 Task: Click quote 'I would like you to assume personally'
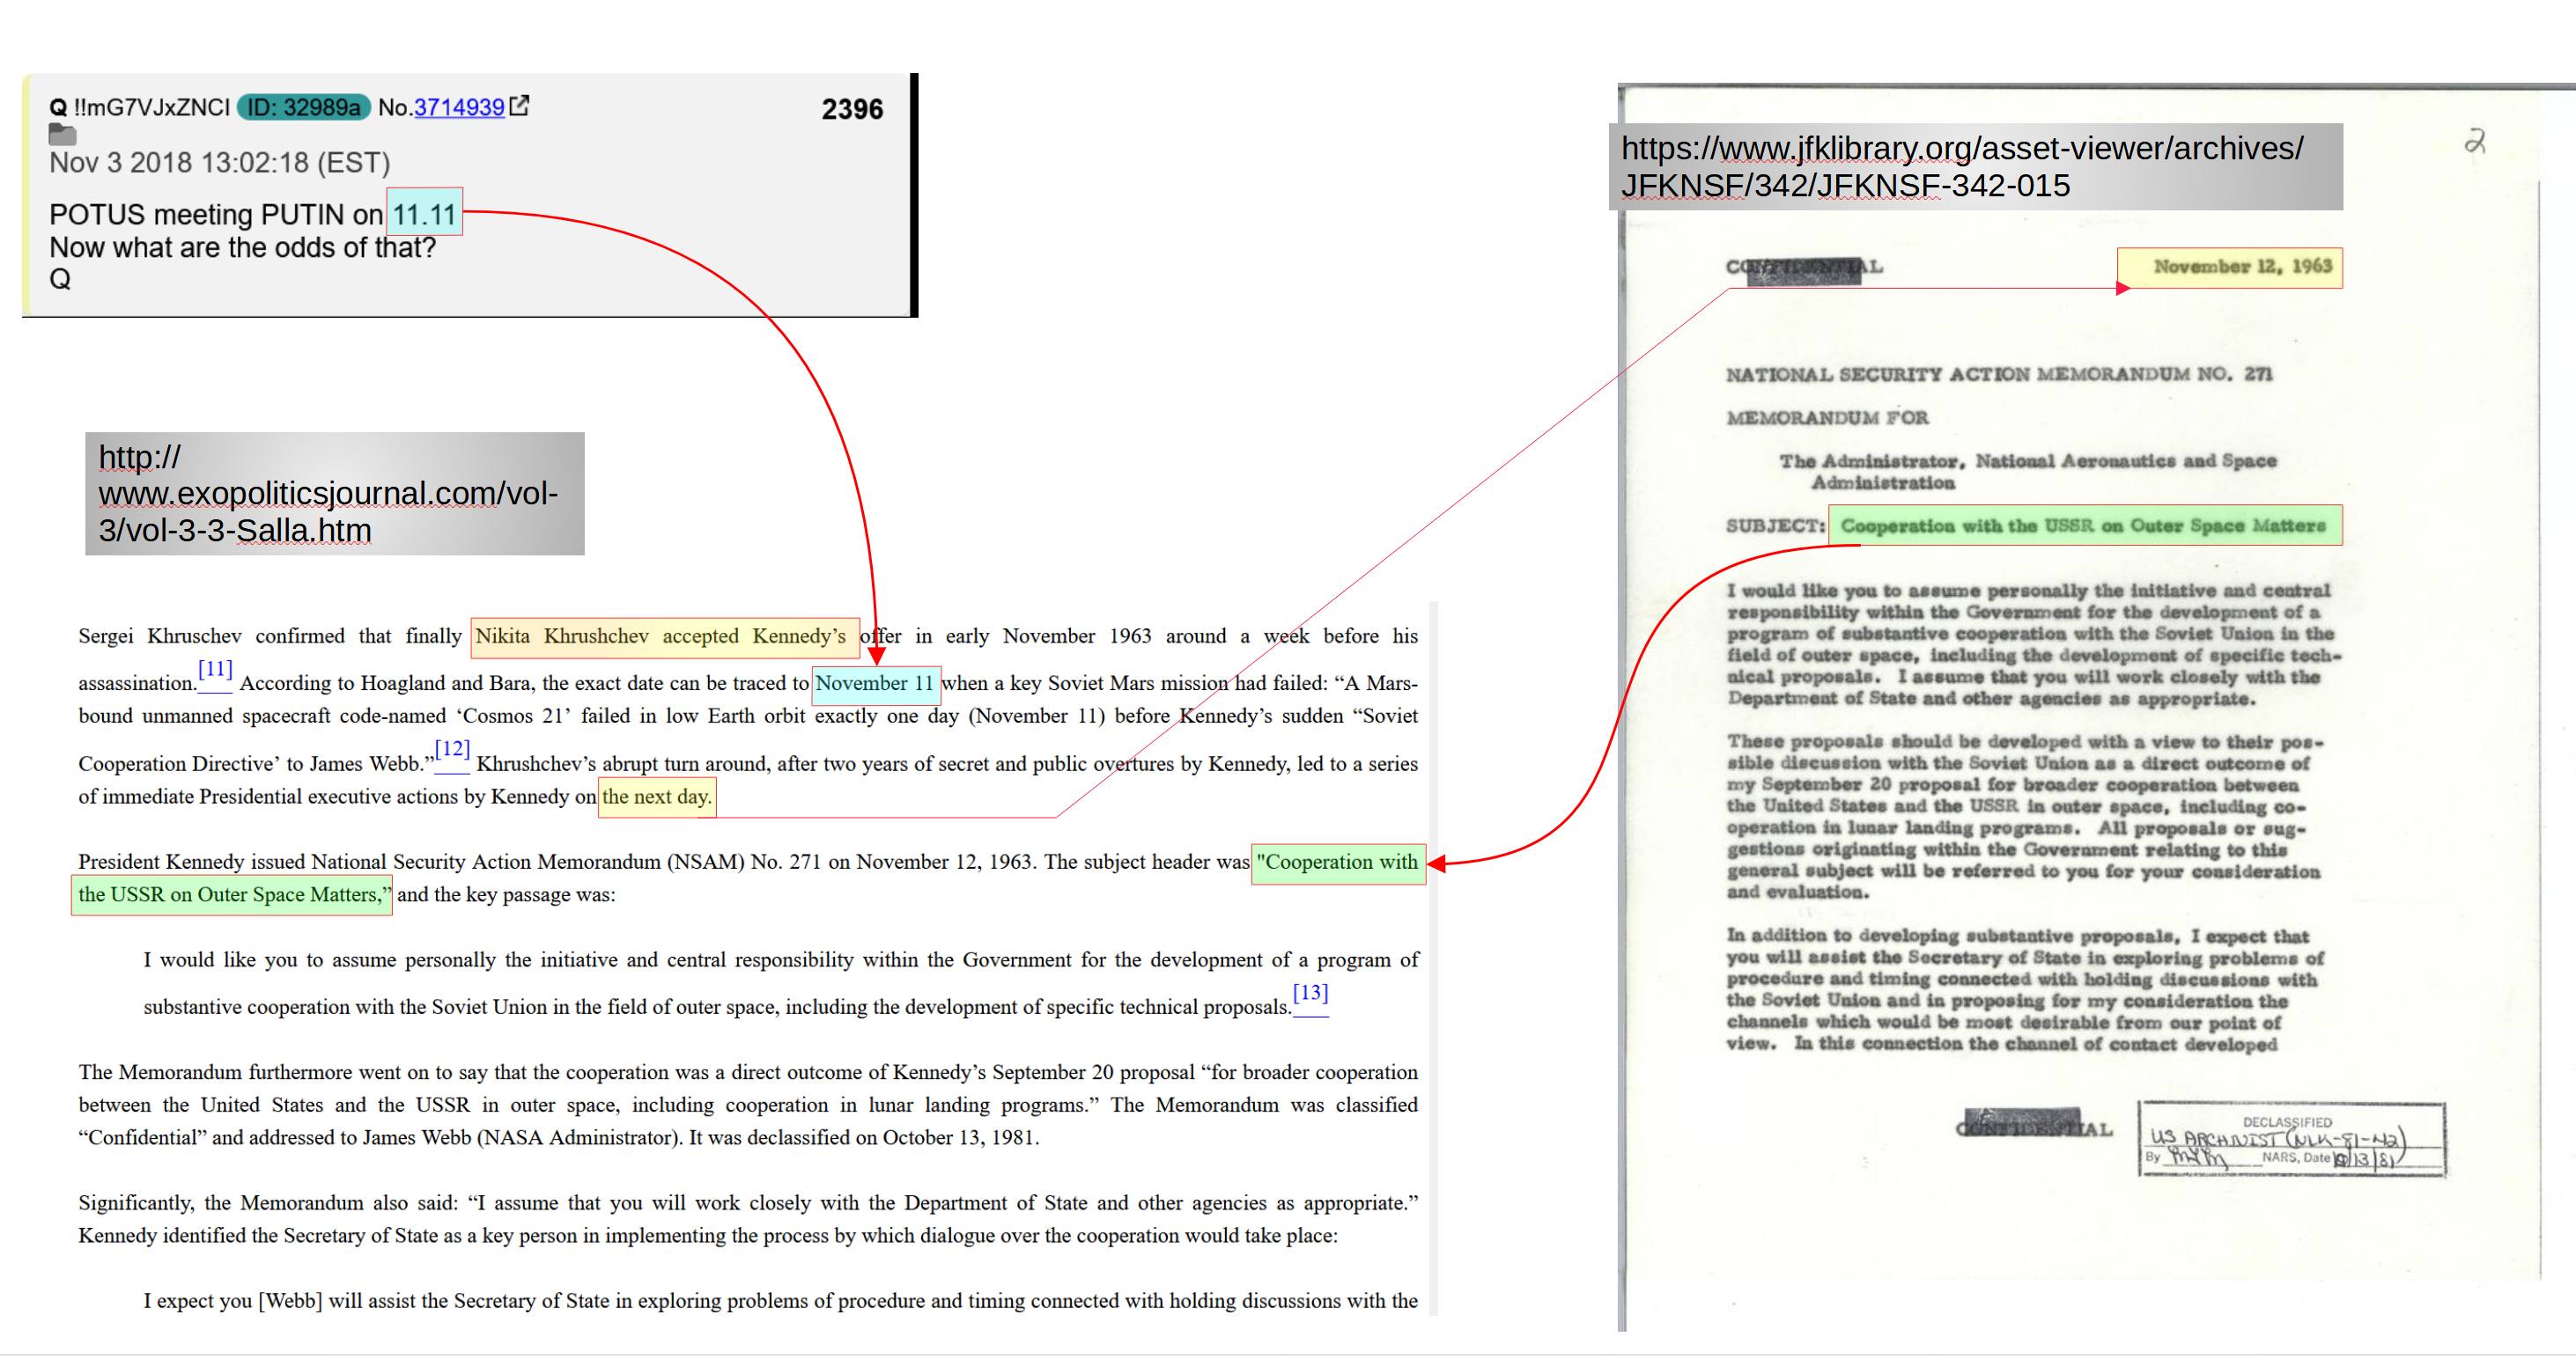pos(780,984)
